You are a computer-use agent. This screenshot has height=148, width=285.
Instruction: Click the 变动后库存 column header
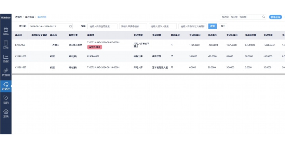pos(232,35)
